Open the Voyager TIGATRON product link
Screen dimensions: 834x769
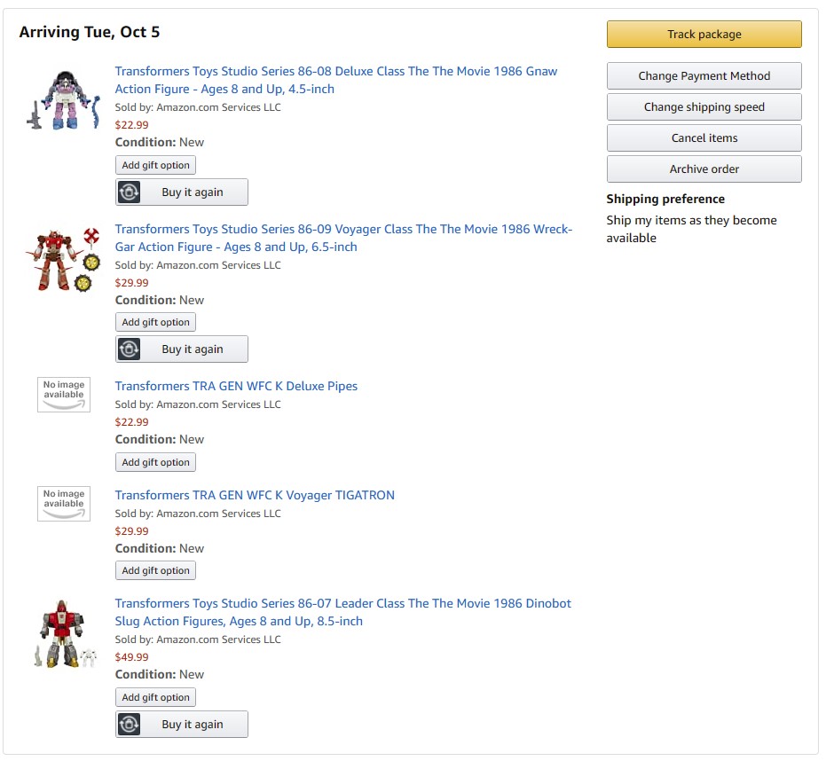coord(255,496)
